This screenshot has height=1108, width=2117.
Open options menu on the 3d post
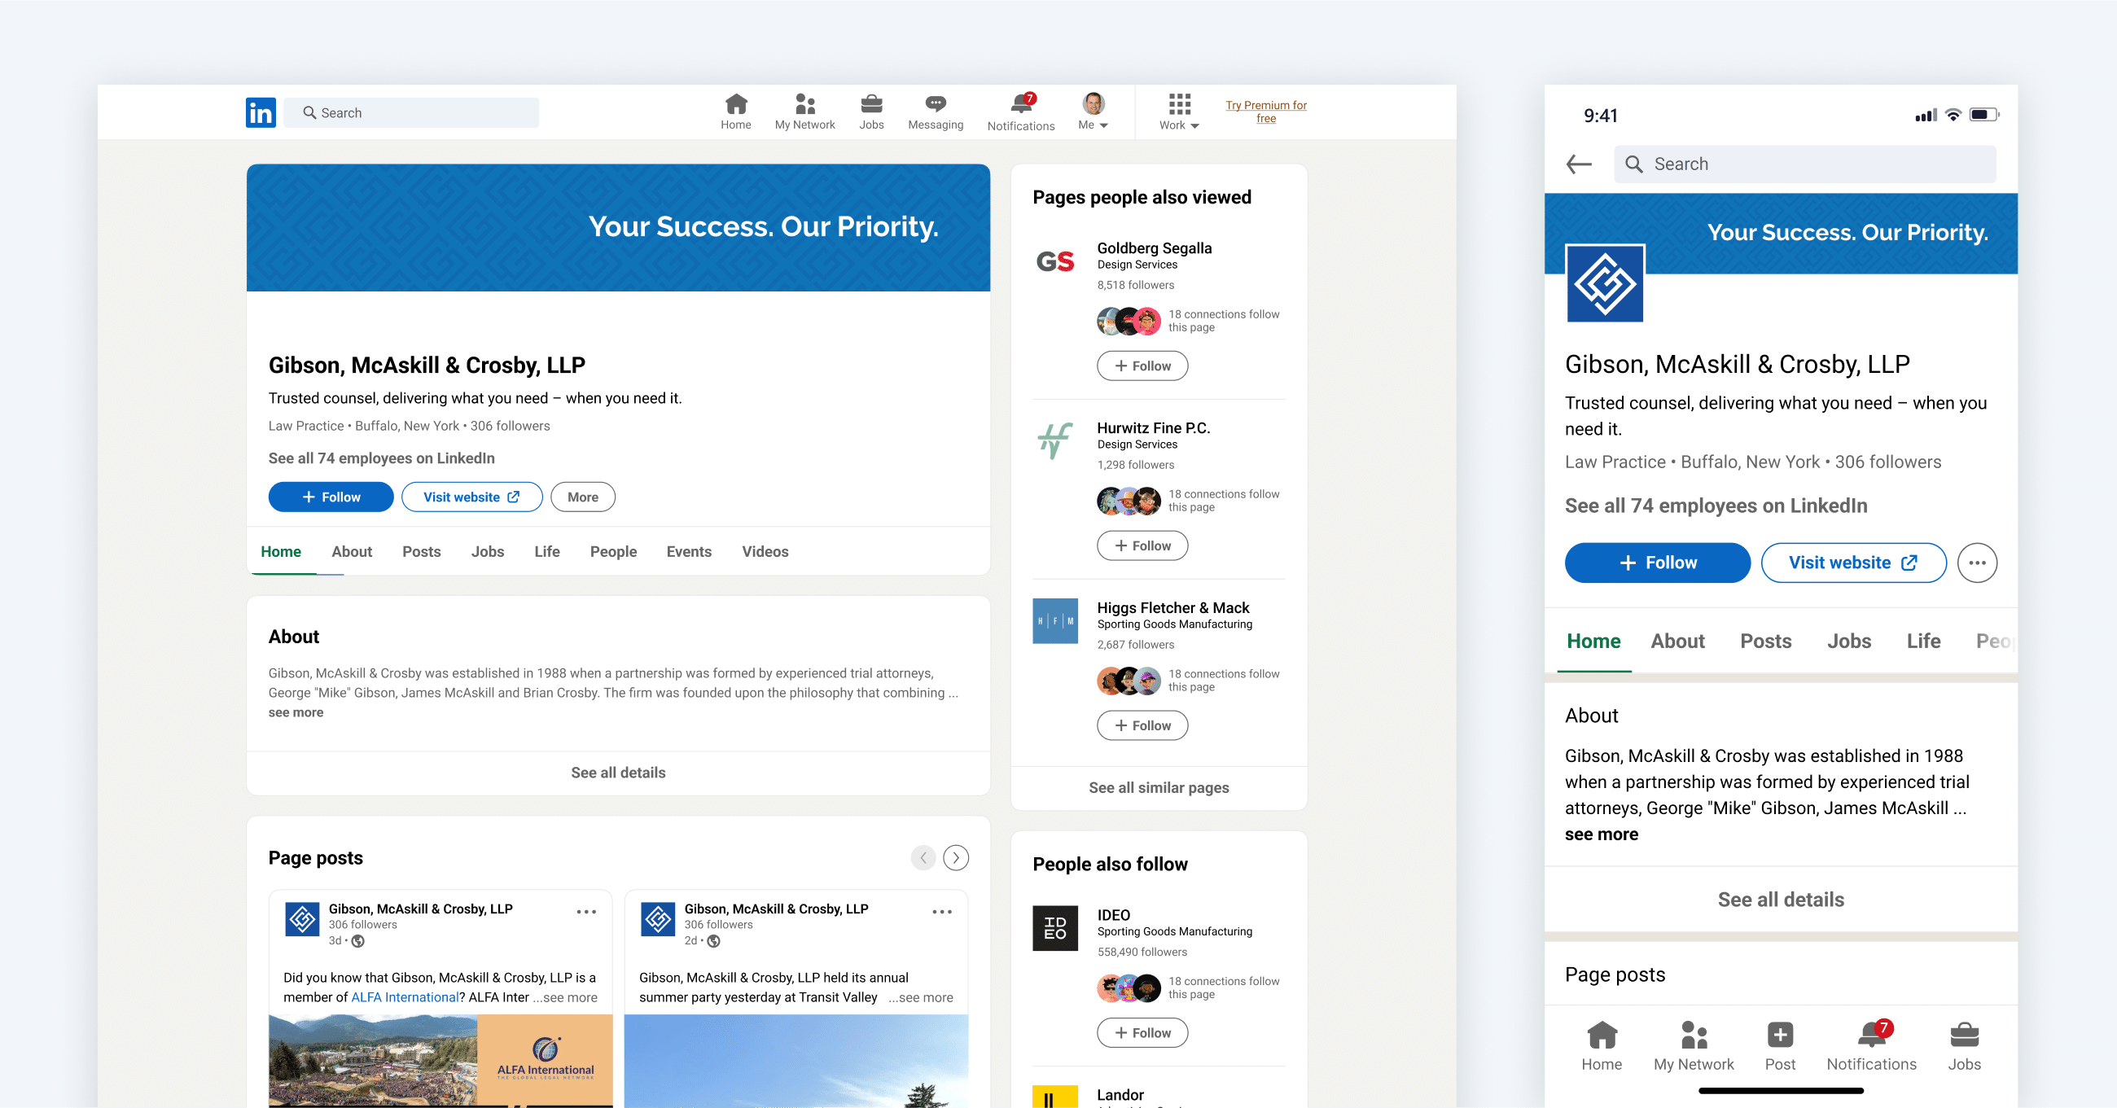(586, 912)
